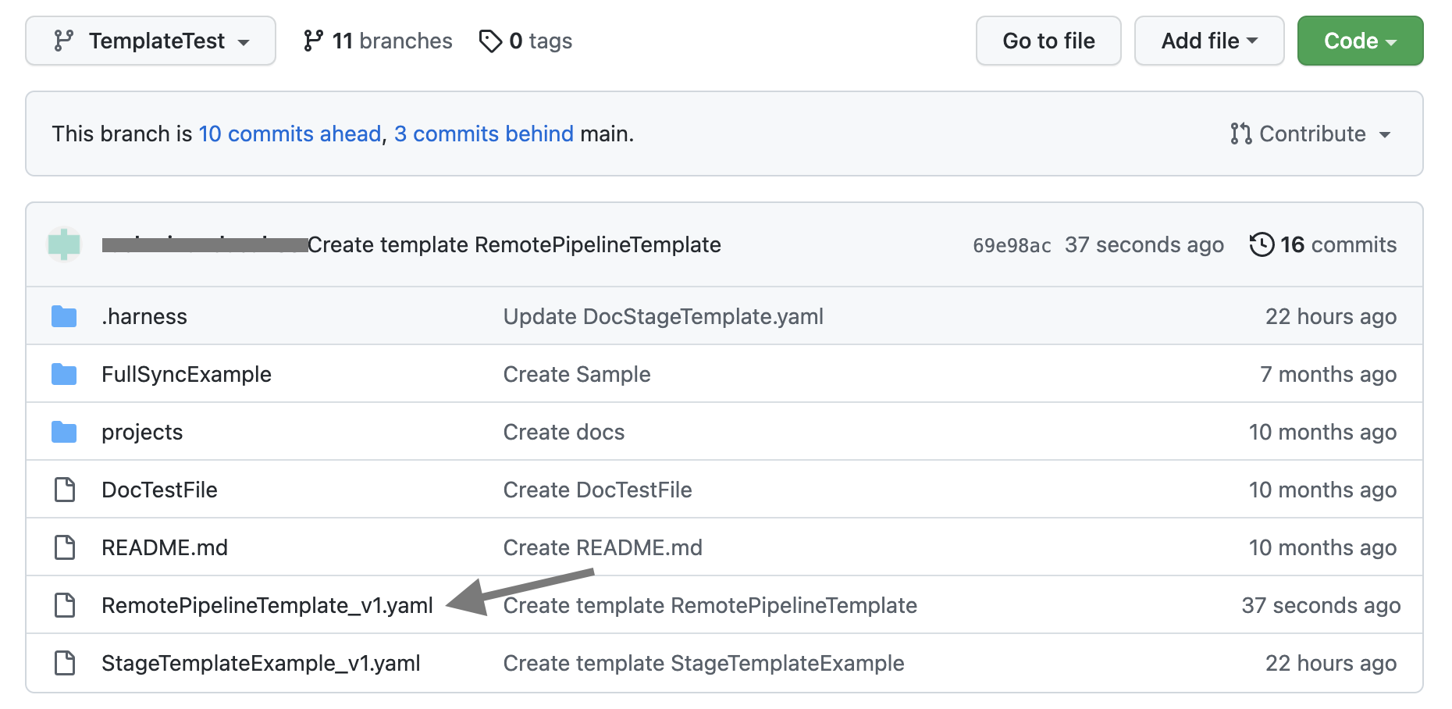Image resolution: width=1452 pixels, height=709 pixels.
Task: Click the commits history clock icon
Action: point(1262,244)
